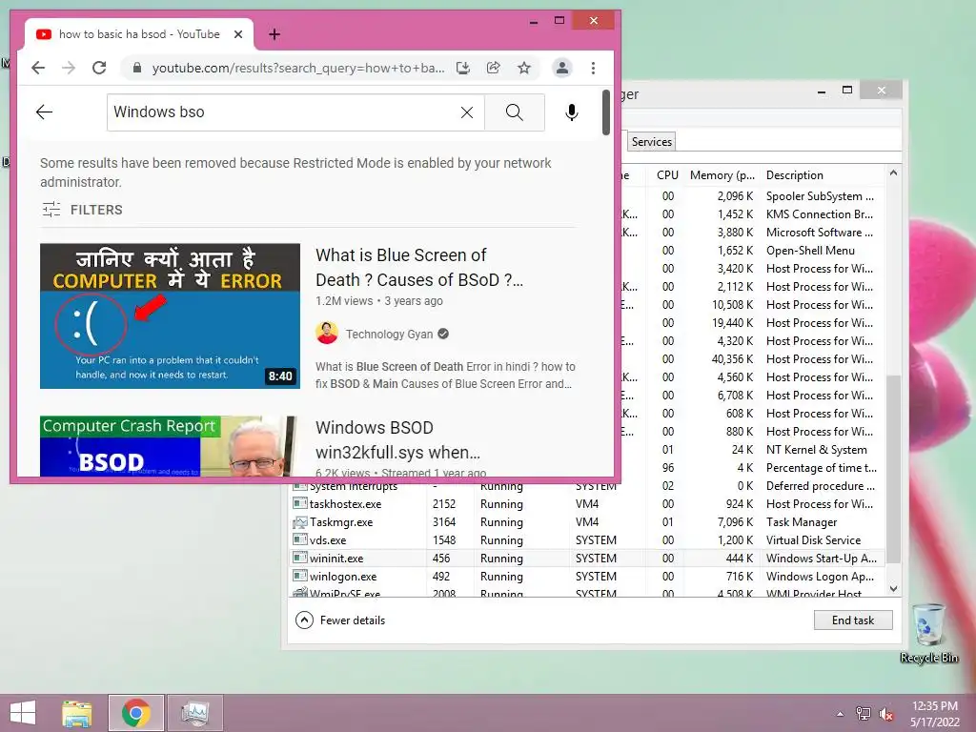
Task: Click End task button
Action: (x=853, y=620)
